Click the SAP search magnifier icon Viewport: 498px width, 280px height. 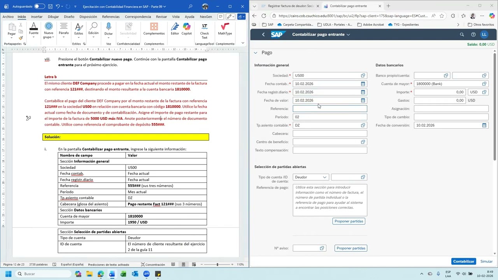[462, 34]
